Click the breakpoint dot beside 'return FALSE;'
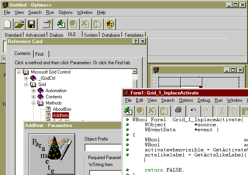The width and height of the screenshot is (248, 175). (x=127, y=170)
